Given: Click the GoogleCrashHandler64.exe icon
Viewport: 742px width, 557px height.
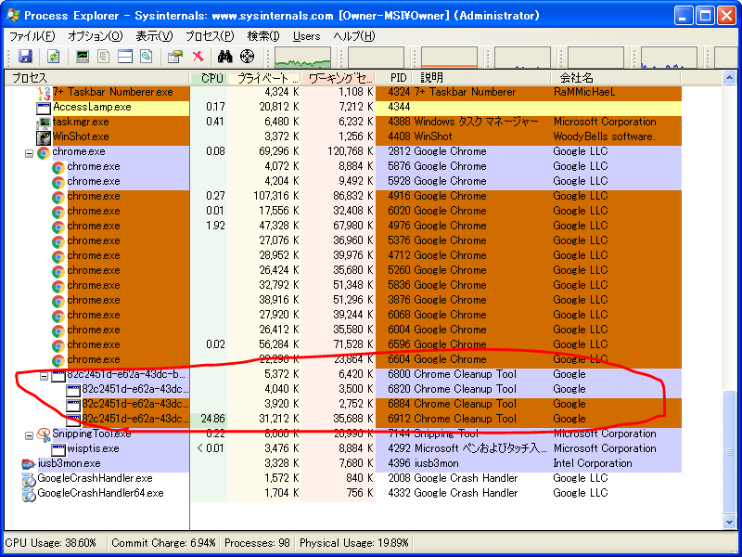Looking at the screenshot, I should point(29,494).
